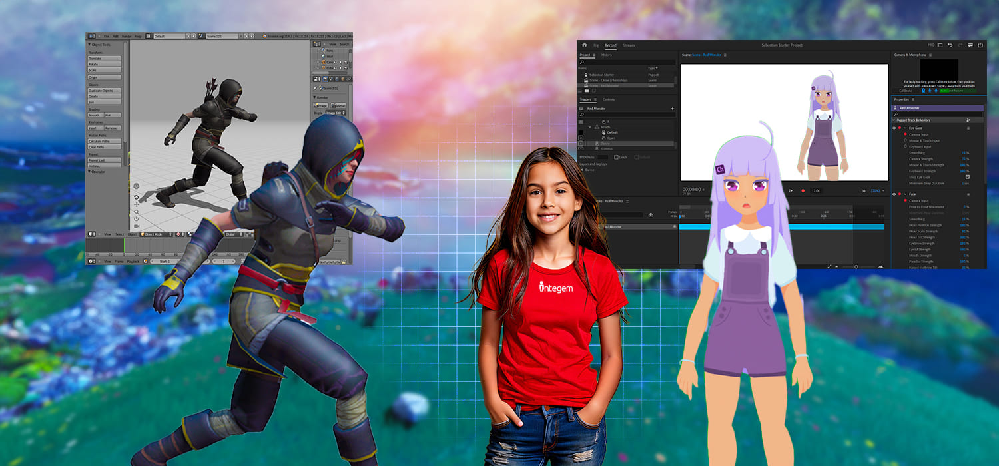The image size is (999, 466).
Task: Click the Duplicate Objects button in Blender
Action: 105,91
